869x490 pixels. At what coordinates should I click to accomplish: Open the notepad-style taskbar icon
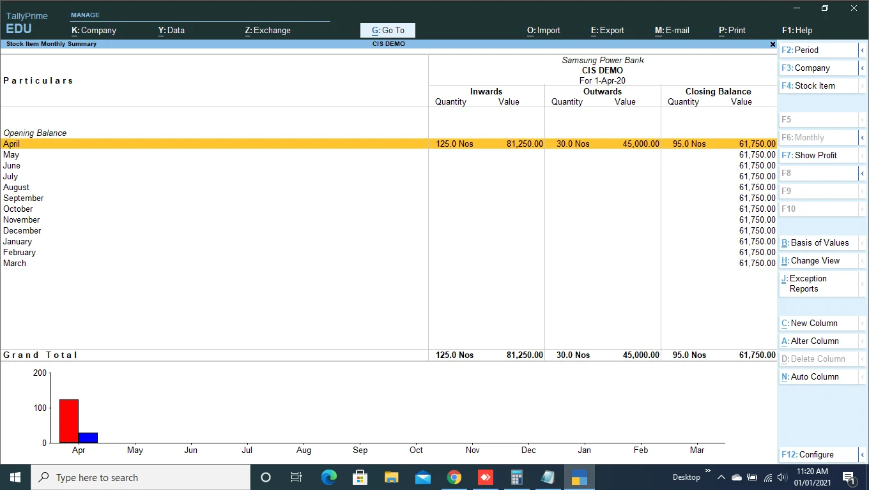[548, 477]
